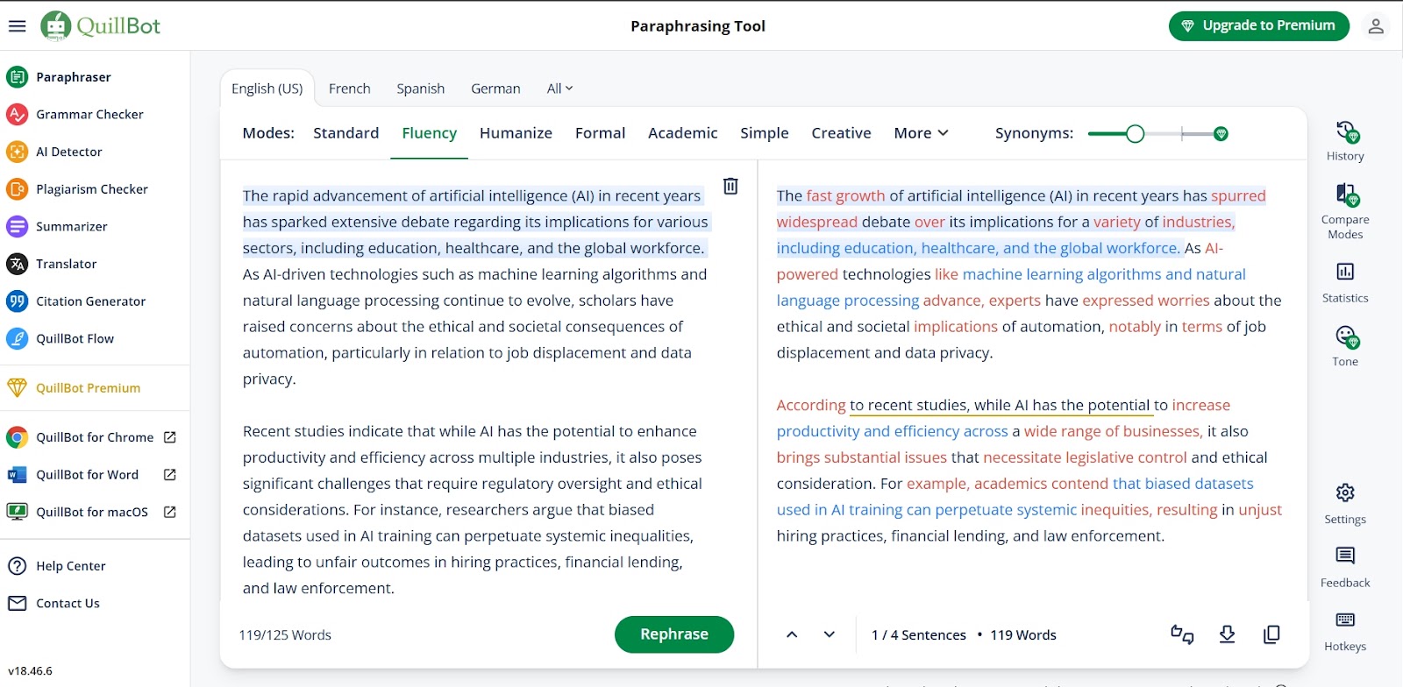Screen dimensions: 1403x687
Task: Select the Academic mode
Action: 683,133
